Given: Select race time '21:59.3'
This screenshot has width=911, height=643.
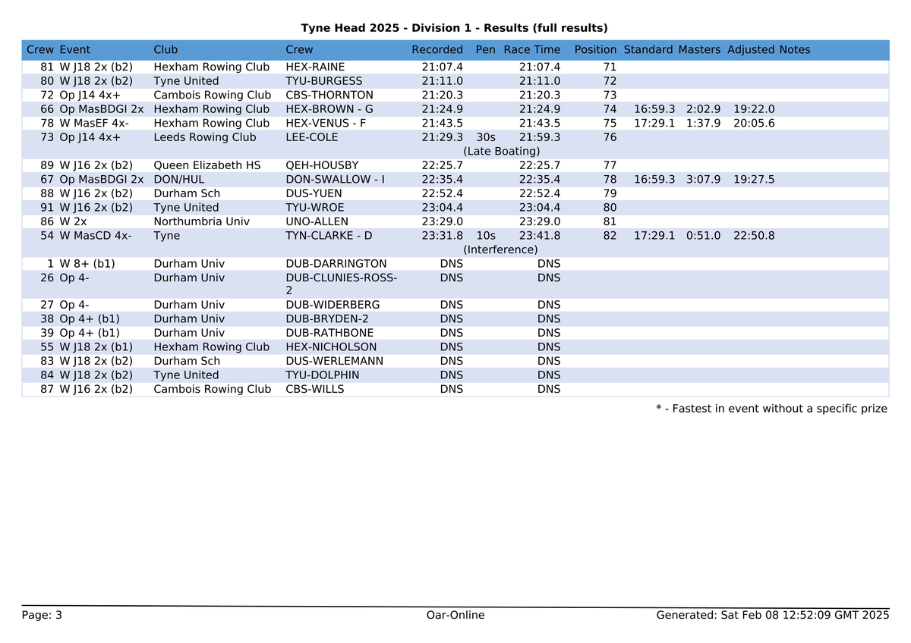Looking at the screenshot, I should click(x=540, y=137).
